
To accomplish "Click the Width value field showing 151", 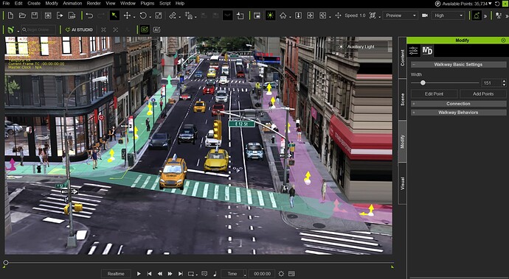I will (491, 83).
